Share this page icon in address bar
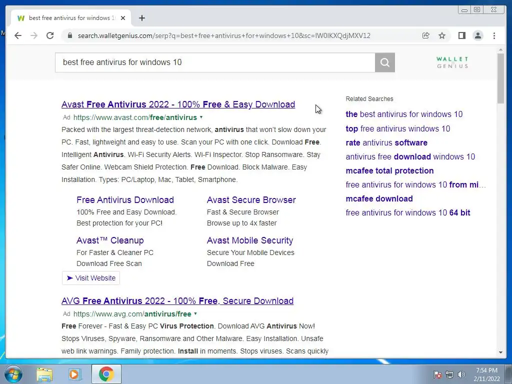The height and width of the screenshot is (384, 512). (x=426, y=35)
